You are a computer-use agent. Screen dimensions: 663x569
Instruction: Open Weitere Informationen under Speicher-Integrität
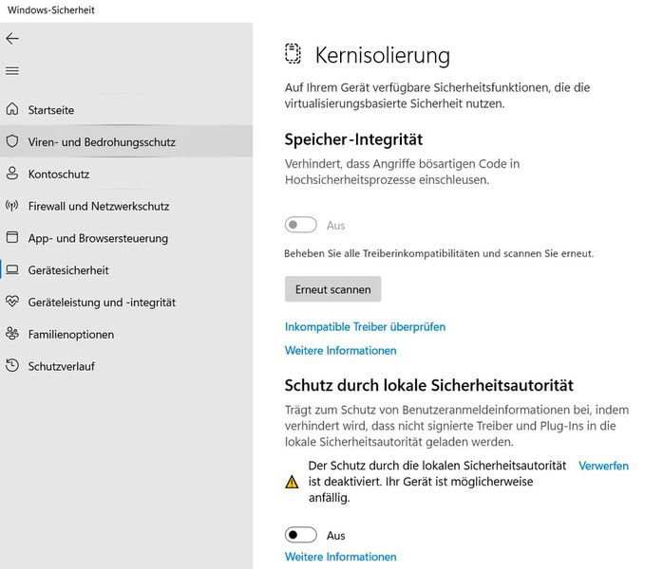[340, 350]
